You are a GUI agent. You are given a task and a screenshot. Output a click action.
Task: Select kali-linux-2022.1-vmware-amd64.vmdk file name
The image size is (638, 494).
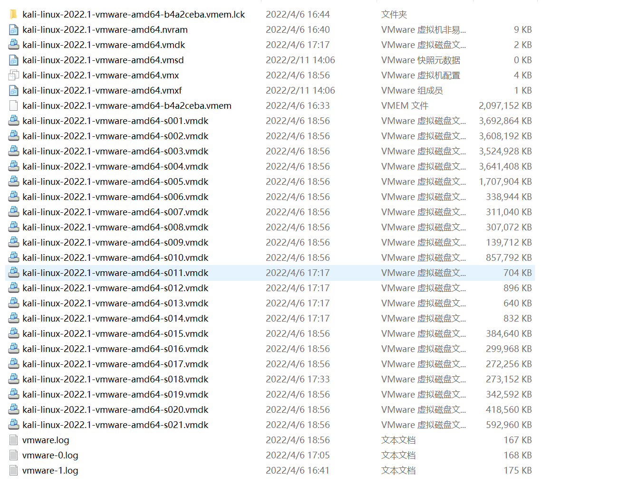coord(104,45)
